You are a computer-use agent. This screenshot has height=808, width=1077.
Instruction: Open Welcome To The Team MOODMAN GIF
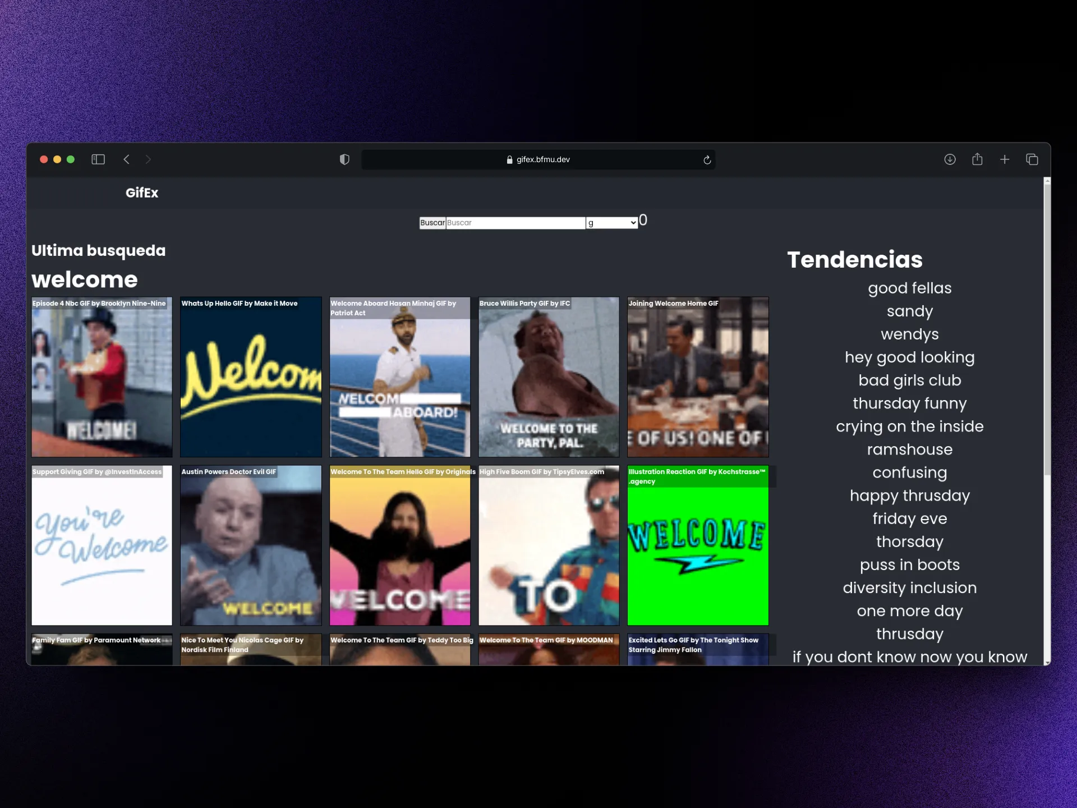[x=549, y=650]
